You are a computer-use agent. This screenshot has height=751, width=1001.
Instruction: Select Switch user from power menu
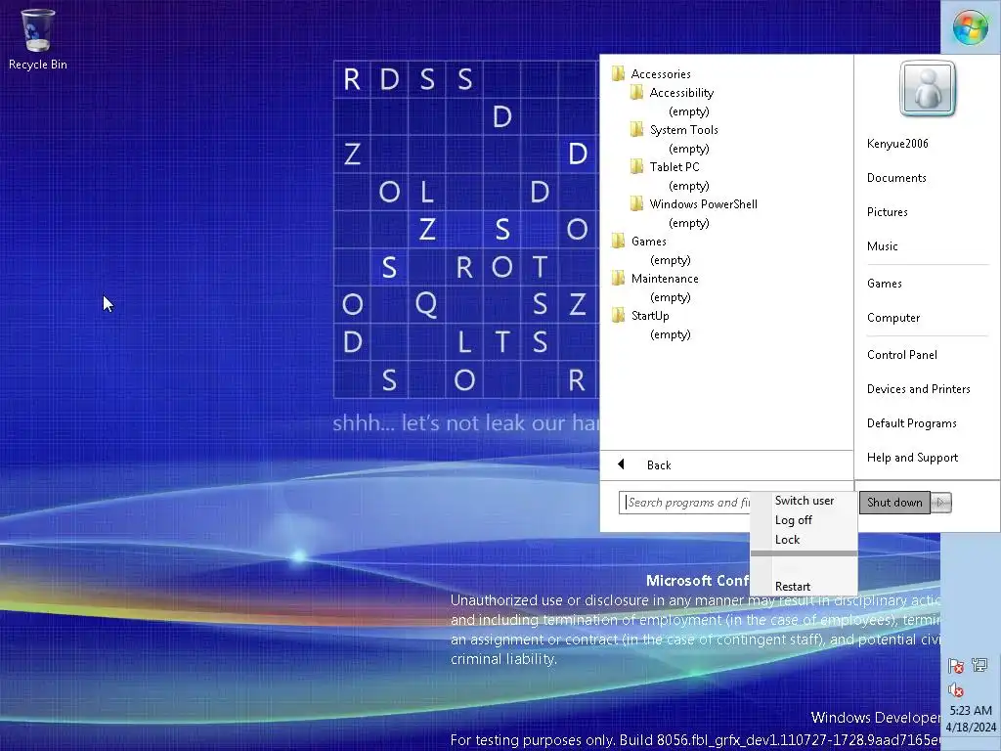coord(805,501)
